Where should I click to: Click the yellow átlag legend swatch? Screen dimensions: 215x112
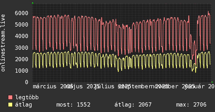[10, 104]
